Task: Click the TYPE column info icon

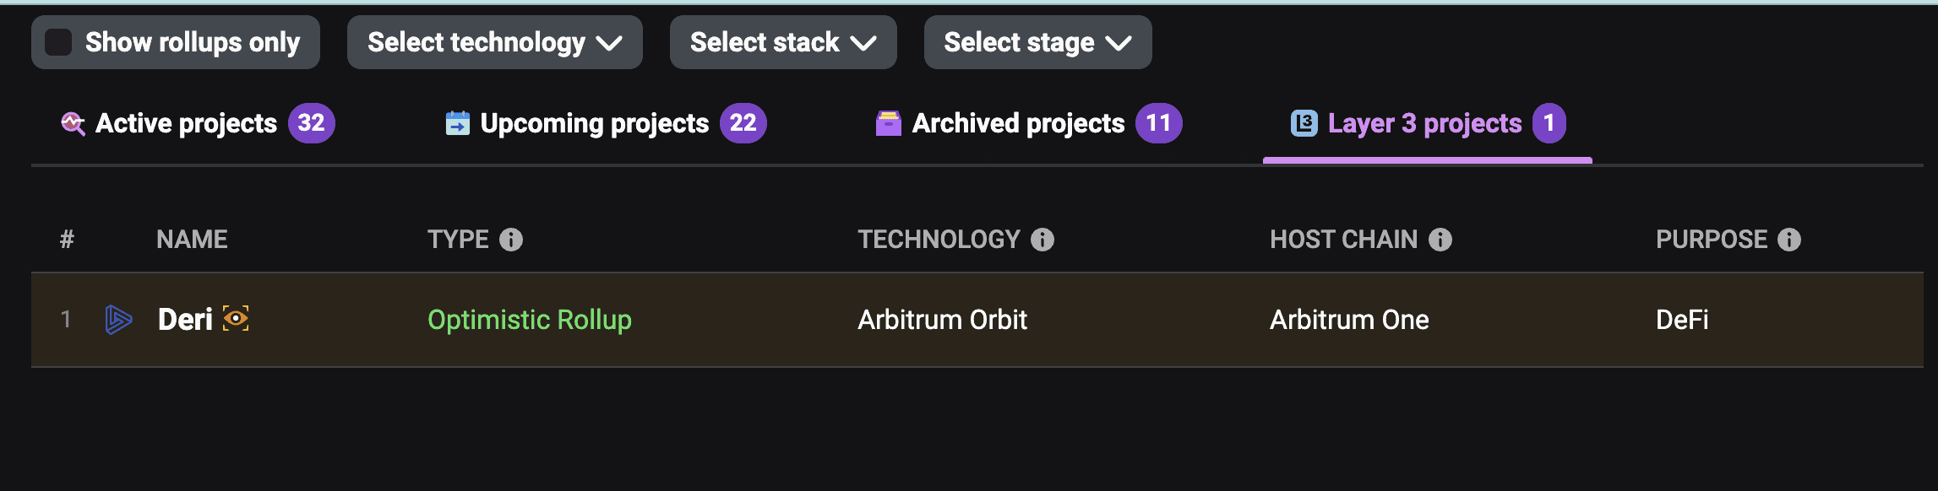Action: click(511, 240)
